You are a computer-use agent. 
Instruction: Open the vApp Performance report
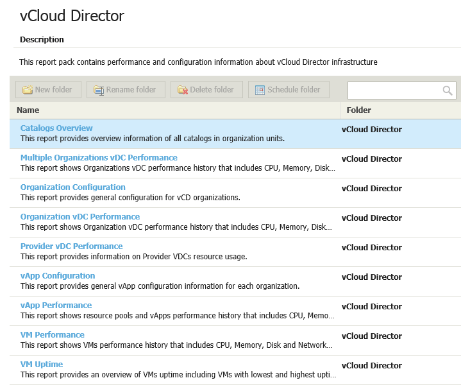click(x=56, y=305)
